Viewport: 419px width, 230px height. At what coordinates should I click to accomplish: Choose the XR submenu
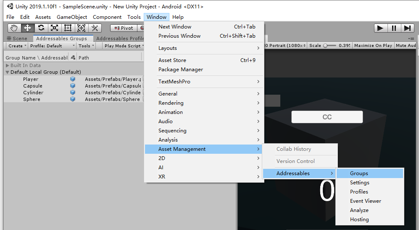[x=204, y=177]
